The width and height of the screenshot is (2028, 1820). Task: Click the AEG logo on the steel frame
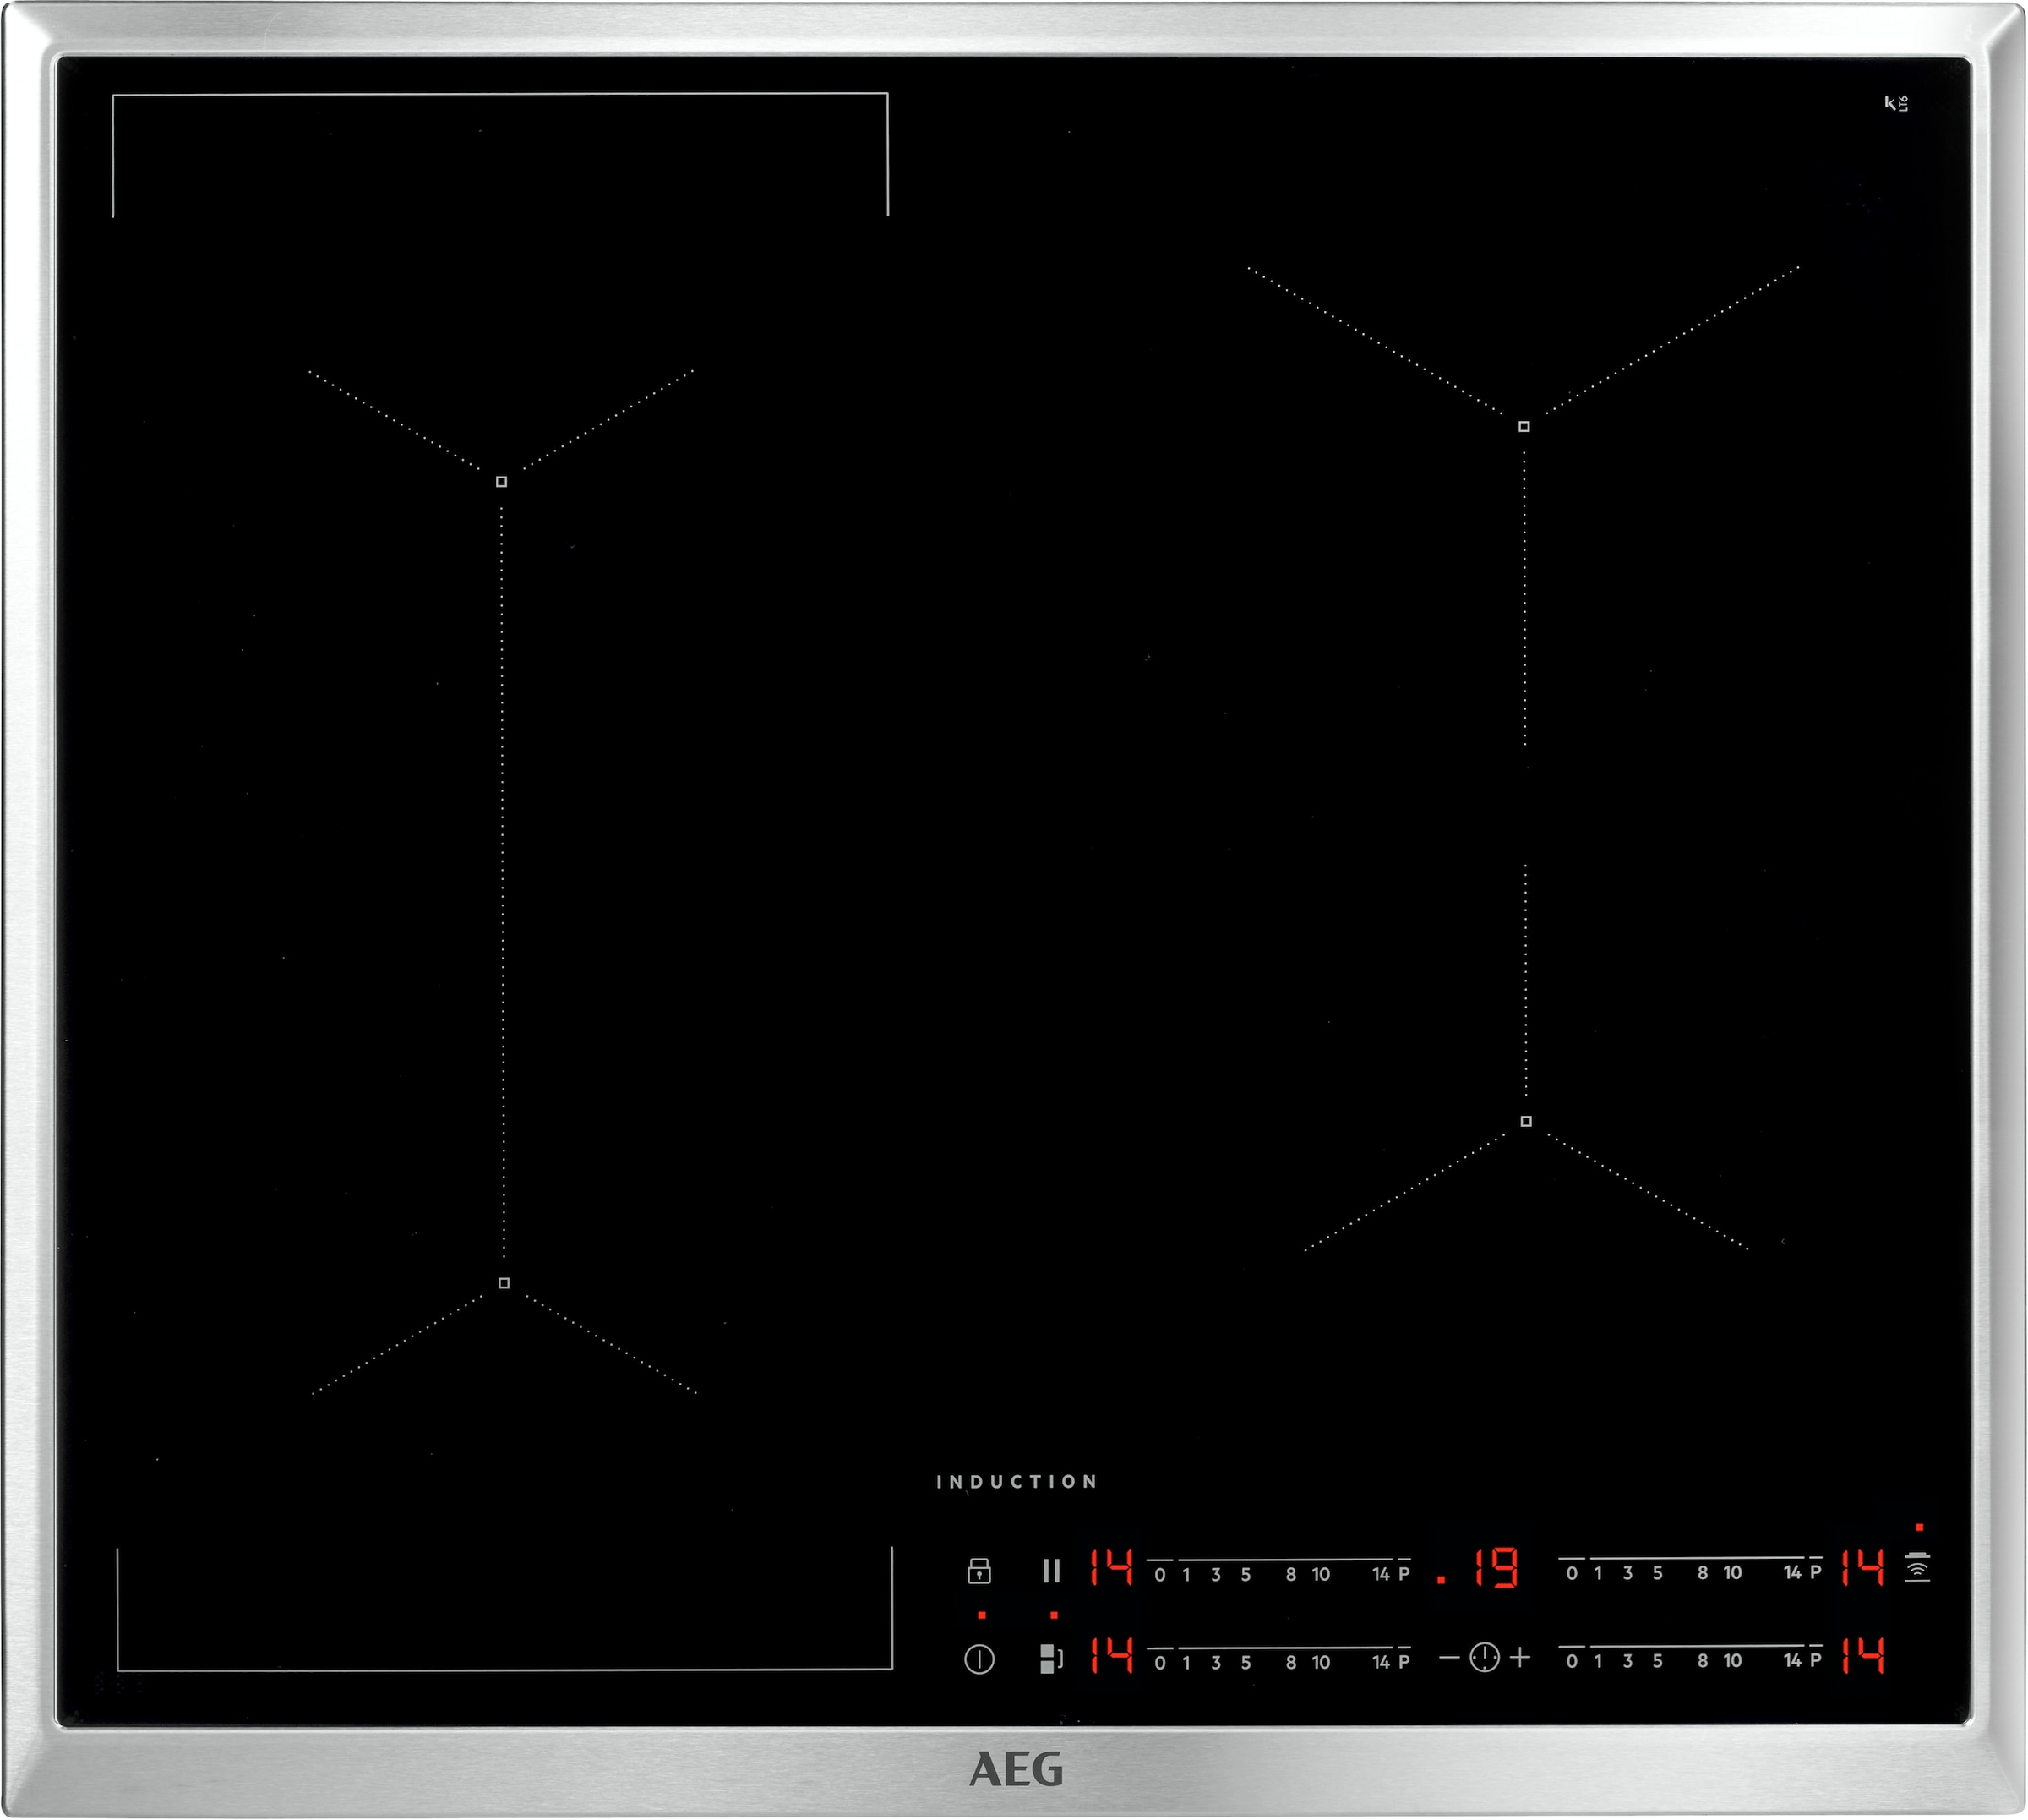(x=1016, y=1769)
